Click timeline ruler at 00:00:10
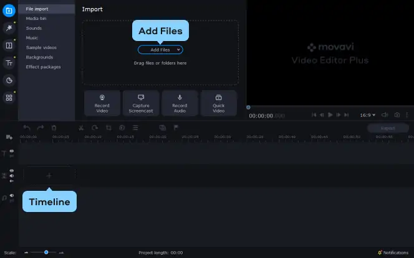Image resolution: width=414 pixels, height=258 pixels. point(93,137)
